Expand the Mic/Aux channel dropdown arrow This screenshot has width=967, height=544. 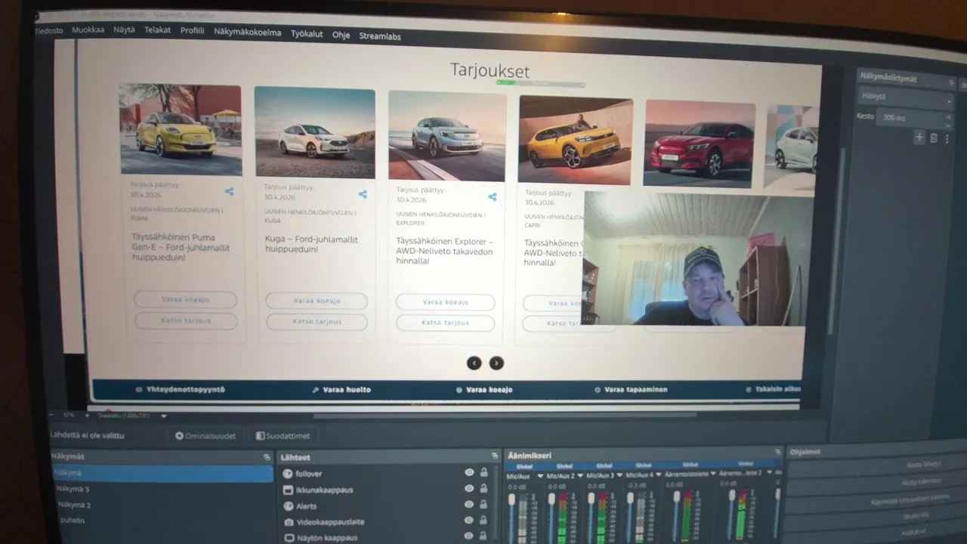540,476
